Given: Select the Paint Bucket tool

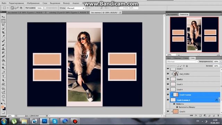Looking at the screenshot, I should (x=3, y=60).
